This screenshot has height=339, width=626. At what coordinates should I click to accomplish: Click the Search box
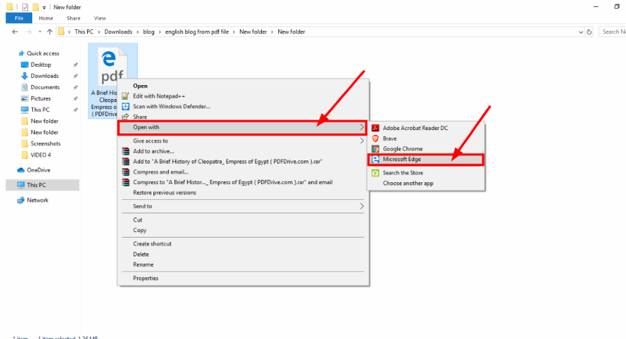point(613,32)
